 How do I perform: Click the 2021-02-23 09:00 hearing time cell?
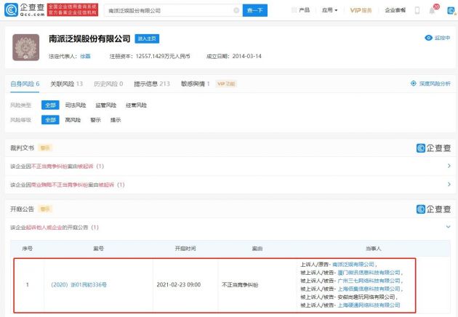tap(179, 284)
